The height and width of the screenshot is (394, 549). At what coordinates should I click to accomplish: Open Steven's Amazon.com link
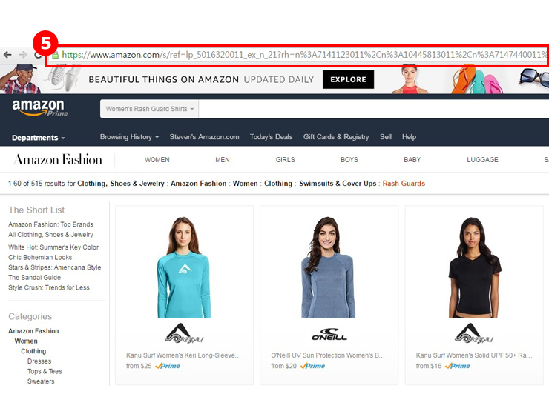(204, 137)
